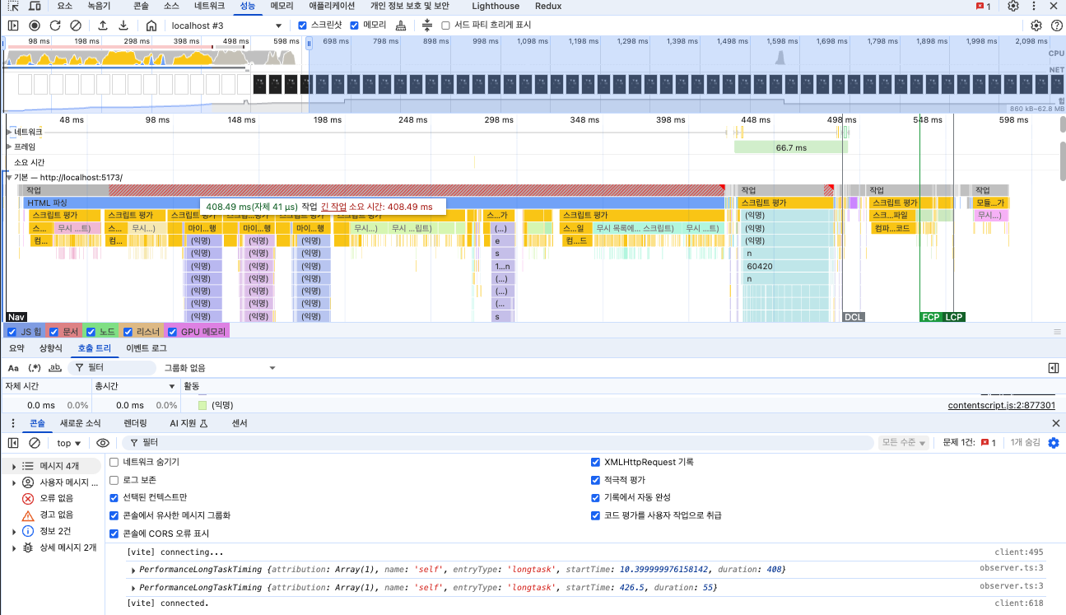The image size is (1066, 615).
Task: Toggle the GPU 메모리 checkbox
Action: coord(172,332)
